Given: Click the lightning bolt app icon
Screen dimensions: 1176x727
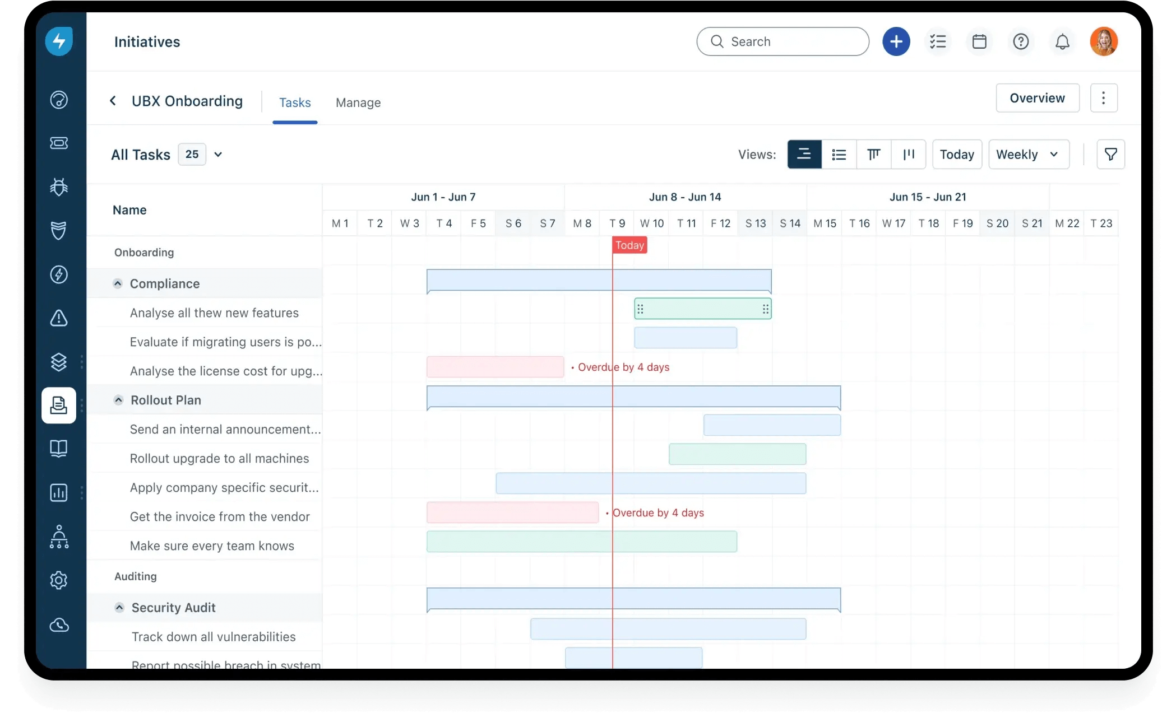Looking at the screenshot, I should point(59,40).
